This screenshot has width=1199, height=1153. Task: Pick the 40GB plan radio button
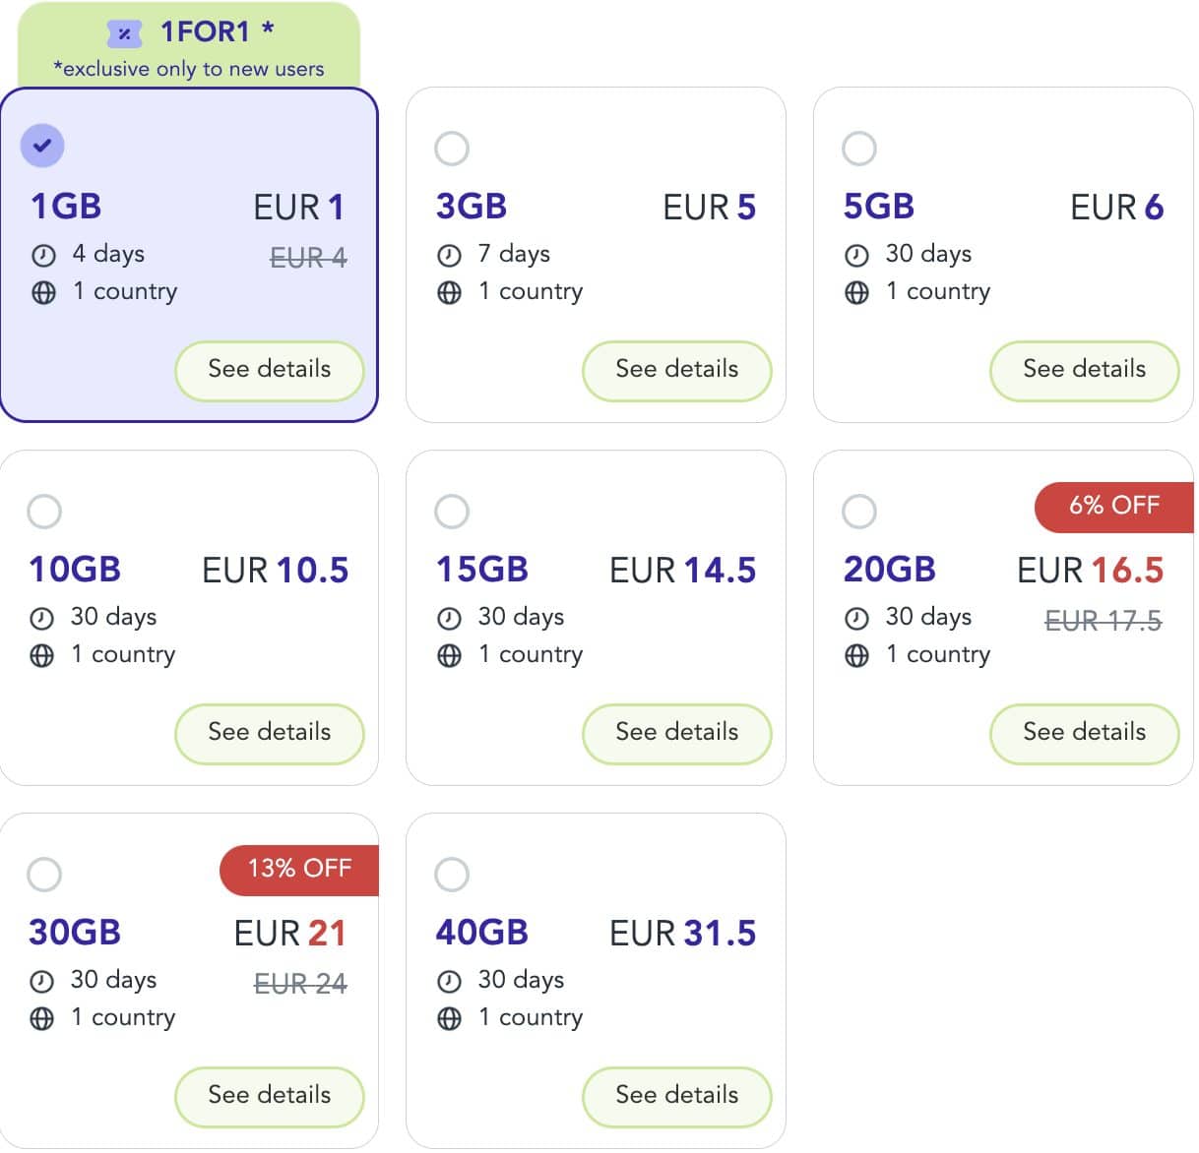pos(452,875)
